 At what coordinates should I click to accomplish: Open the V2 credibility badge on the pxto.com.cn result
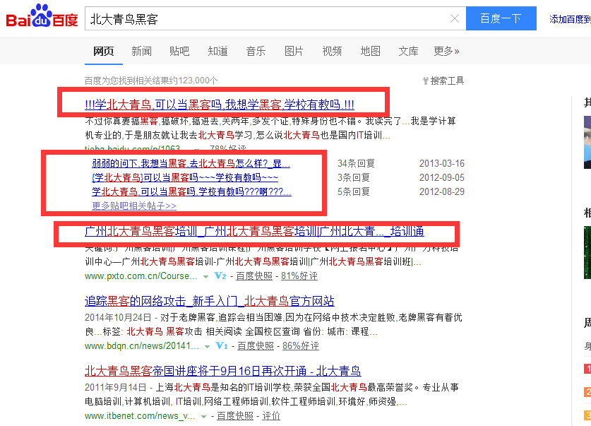coord(220,276)
